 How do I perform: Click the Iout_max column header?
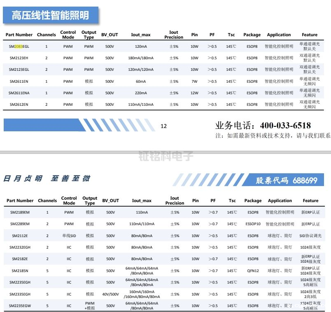tap(141, 35)
